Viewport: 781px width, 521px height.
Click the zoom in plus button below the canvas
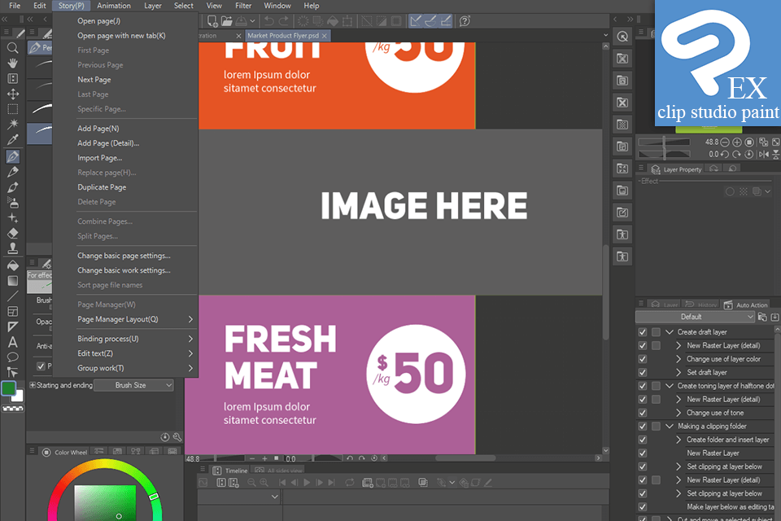(x=264, y=458)
